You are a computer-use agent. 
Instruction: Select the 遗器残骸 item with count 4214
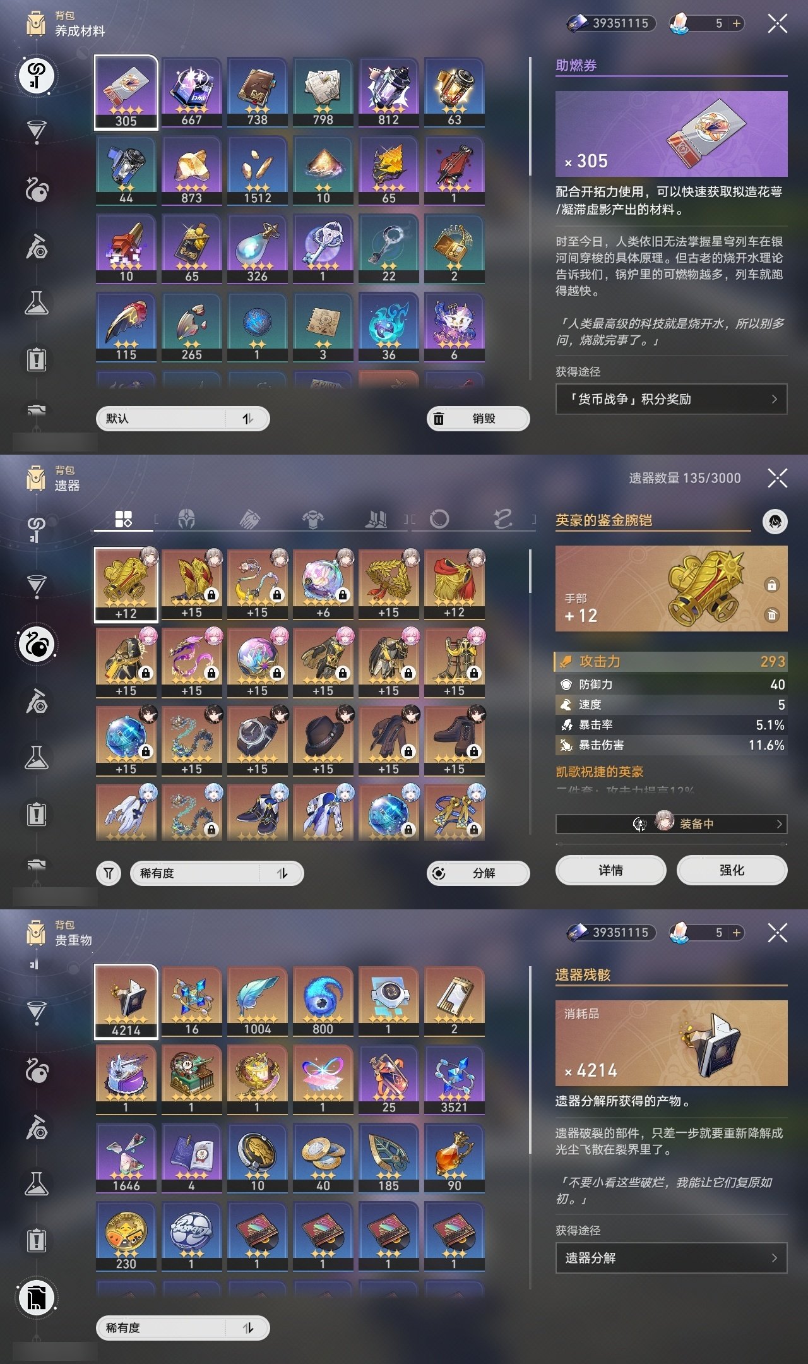(126, 1002)
